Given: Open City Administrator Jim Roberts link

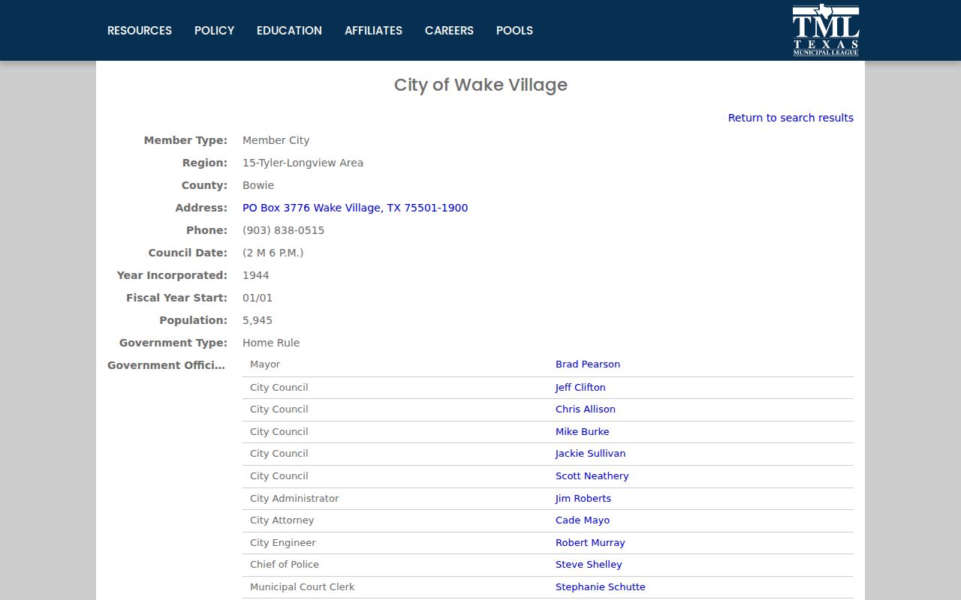Looking at the screenshot, I should tap(583, 499).
